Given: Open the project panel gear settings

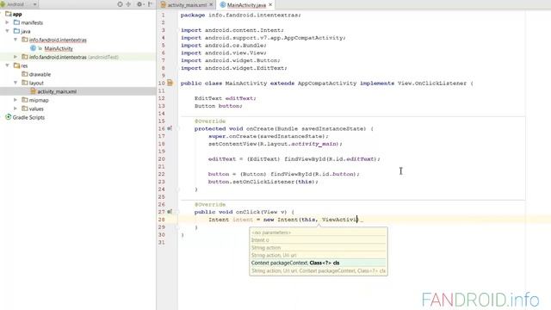Looking at the screenshot, I should click(x=139, y=4).
